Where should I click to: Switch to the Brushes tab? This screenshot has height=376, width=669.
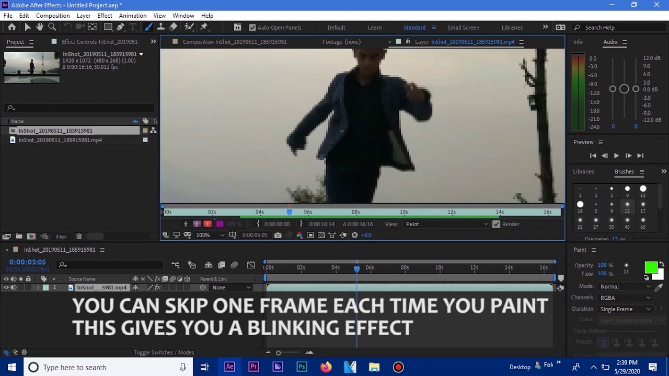624,172
